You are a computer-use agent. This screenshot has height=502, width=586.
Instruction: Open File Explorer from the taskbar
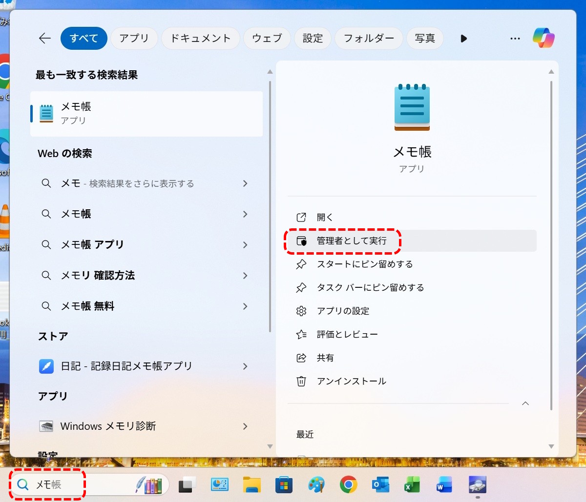252,485
